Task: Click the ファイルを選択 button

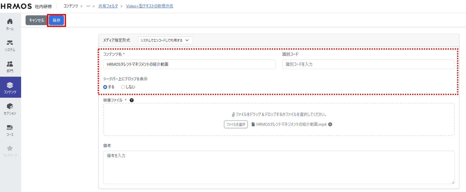Action: point(236,124)
